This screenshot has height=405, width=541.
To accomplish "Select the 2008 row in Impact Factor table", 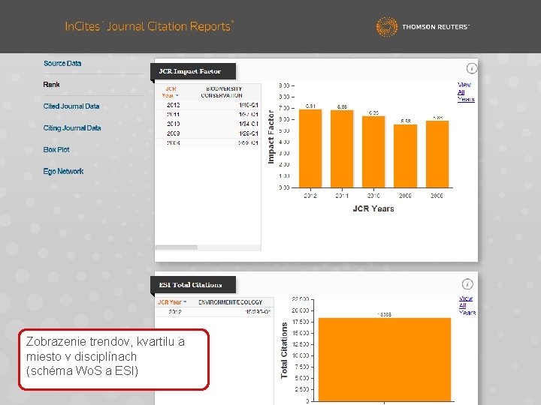I will [x=207, y=142].
